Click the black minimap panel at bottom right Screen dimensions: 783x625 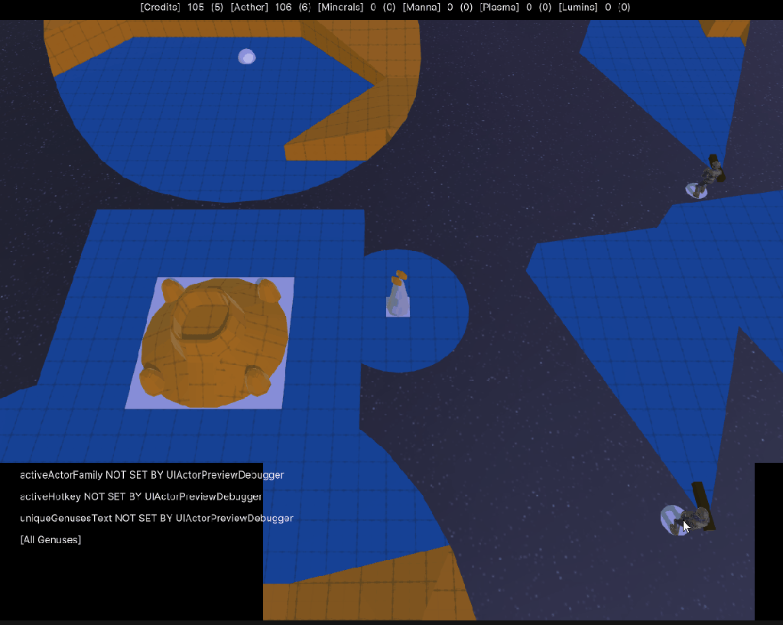[768, 541]
